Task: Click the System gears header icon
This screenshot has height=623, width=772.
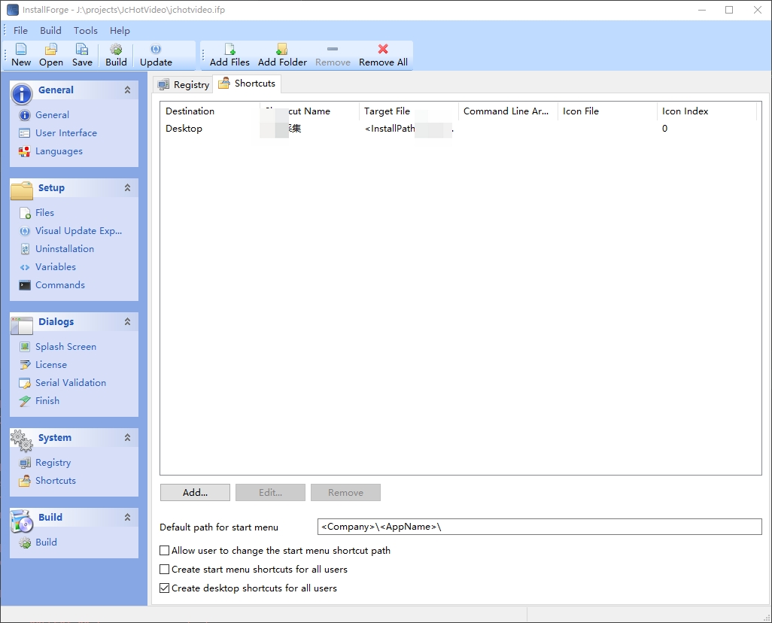Action: pyautogui.click(x=22, y=440)
